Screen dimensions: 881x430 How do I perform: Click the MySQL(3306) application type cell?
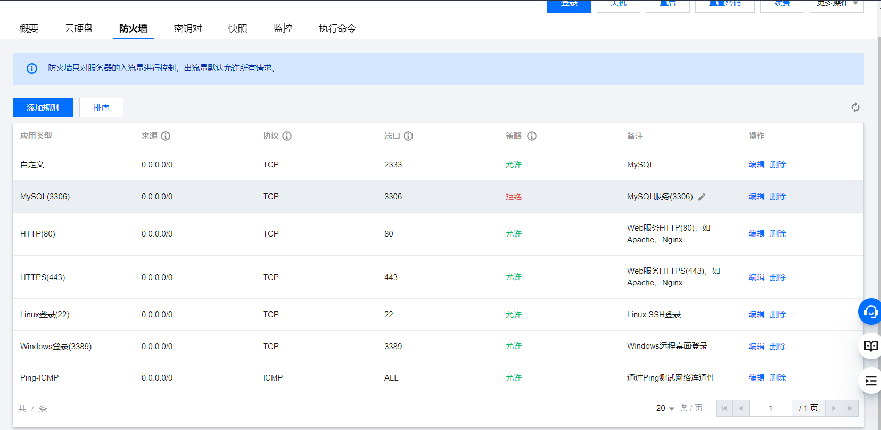tap(45, 197)
